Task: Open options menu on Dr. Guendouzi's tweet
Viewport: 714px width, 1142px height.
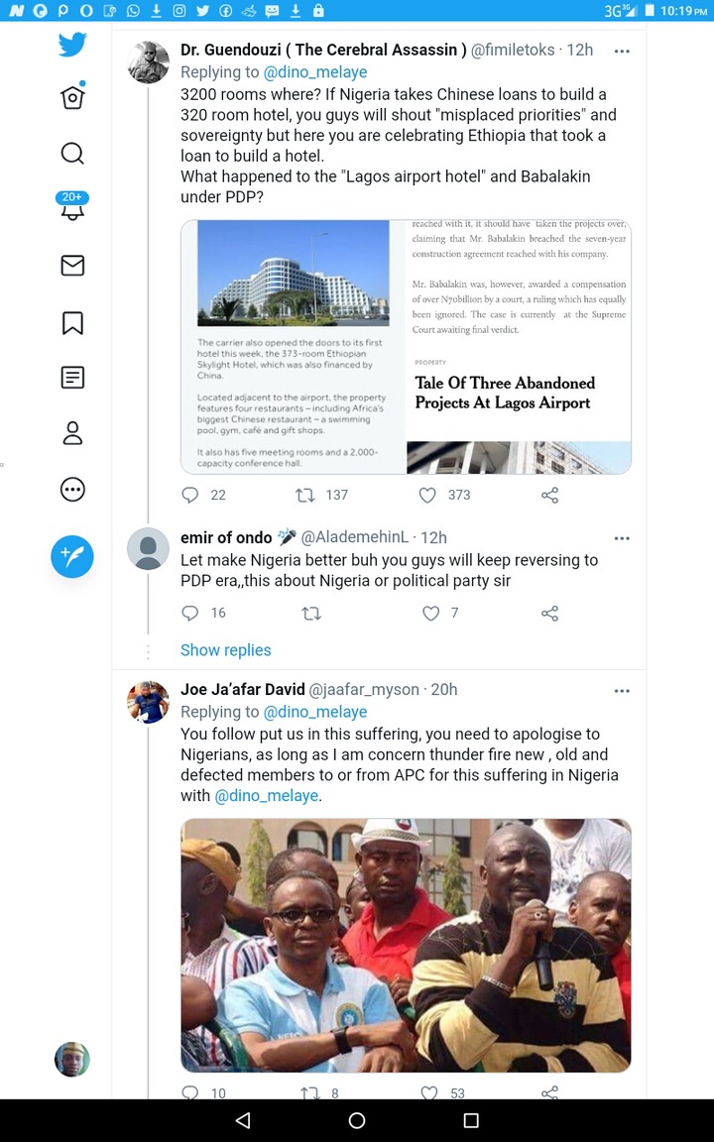Action: click(622, 51)
